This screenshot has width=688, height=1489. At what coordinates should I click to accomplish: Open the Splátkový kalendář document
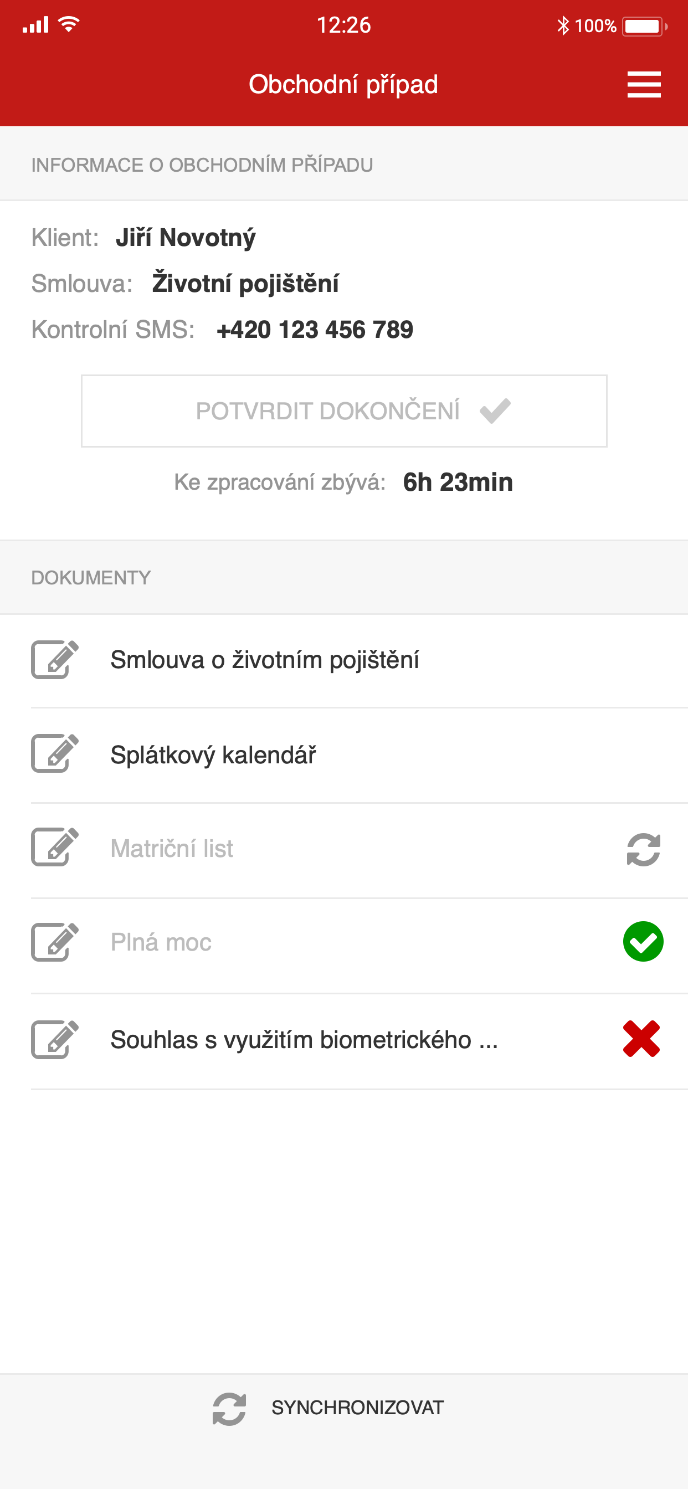point(213,753)
